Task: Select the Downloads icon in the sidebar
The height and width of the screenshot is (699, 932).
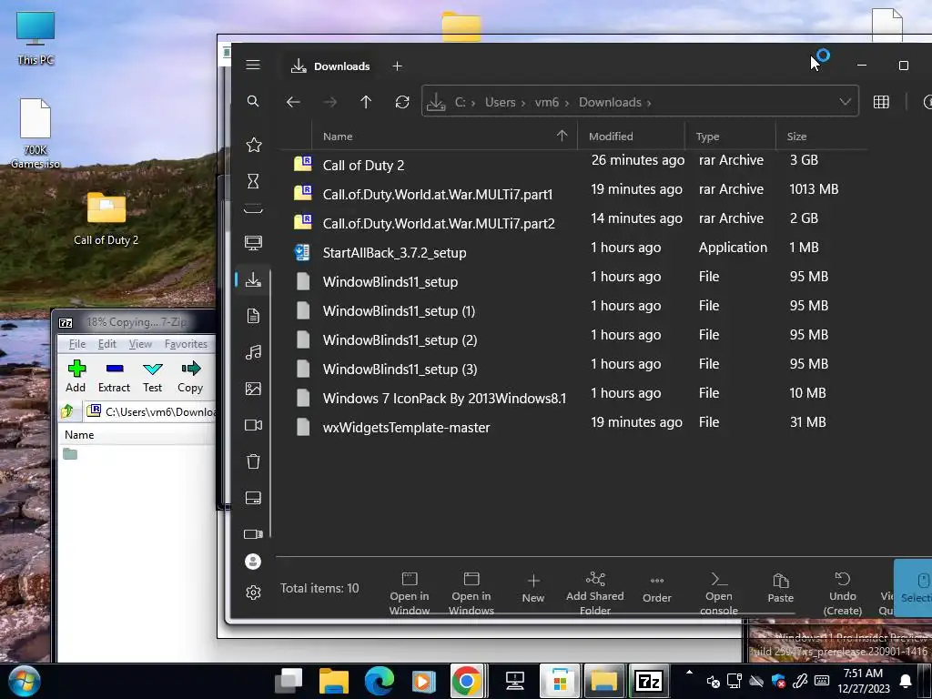Action: 253,279
